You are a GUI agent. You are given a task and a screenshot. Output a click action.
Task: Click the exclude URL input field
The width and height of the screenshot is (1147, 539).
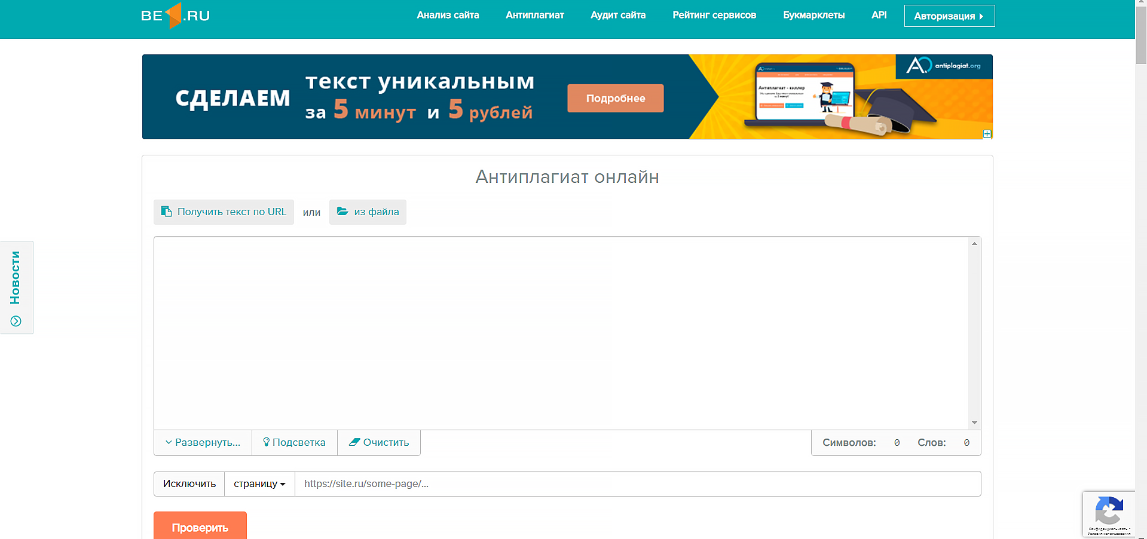click(x=638, y=484)
